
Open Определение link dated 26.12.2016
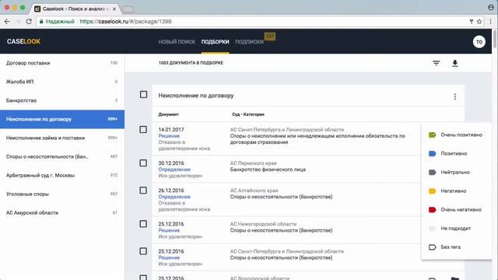[x=174, y=197]
